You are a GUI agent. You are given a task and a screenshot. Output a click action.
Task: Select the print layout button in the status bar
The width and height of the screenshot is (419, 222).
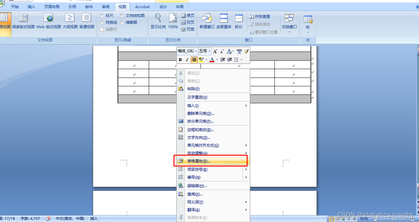tap(332, 219)
